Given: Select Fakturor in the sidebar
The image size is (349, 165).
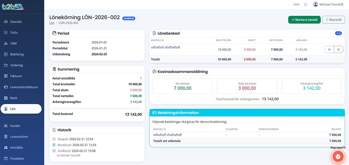Looking at the screenshot, I should click(x=16, y=76).
